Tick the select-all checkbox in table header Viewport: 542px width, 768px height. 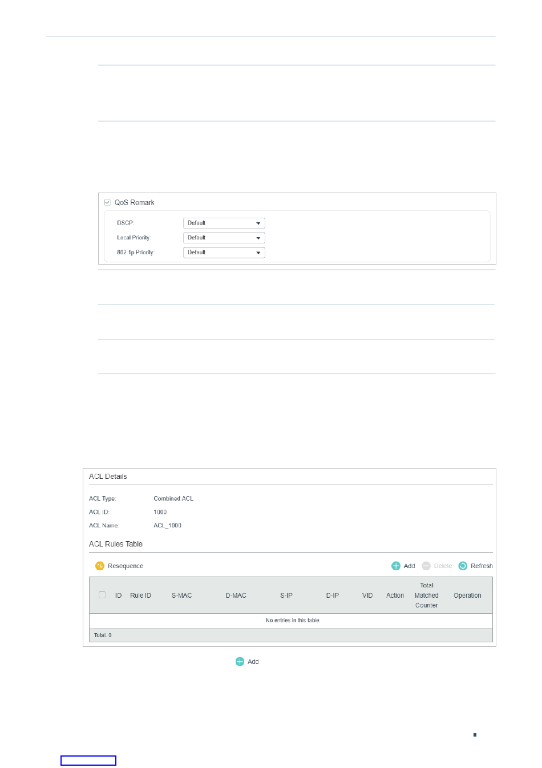(x=102, y=595)
